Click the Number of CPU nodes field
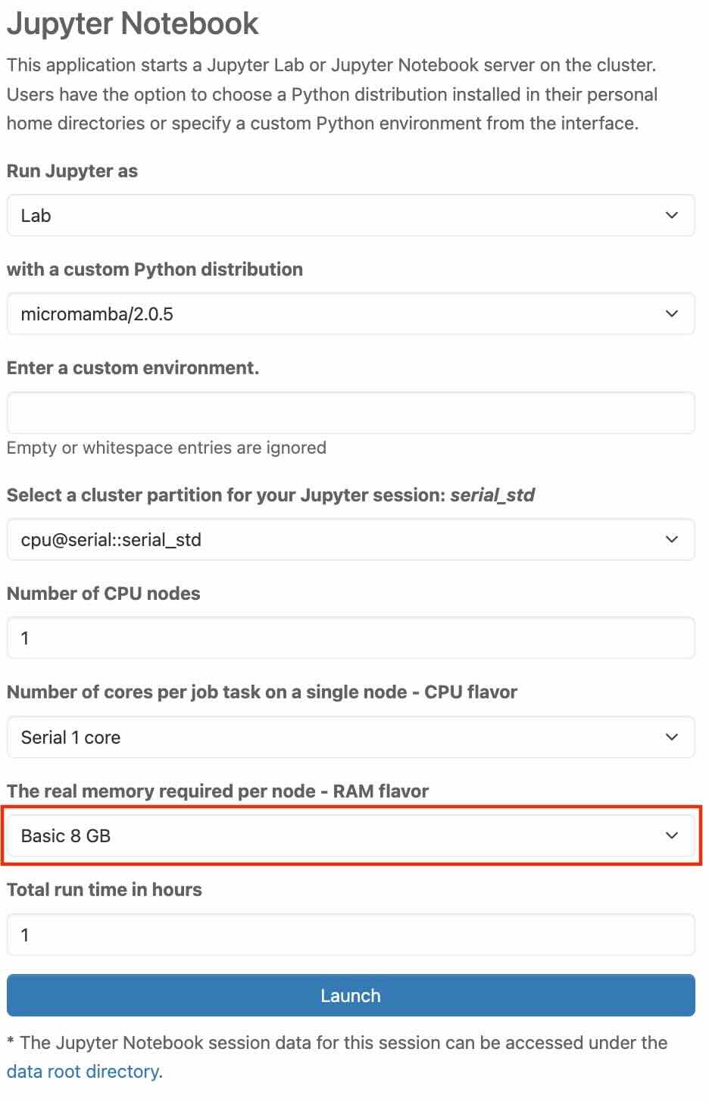 (x=350, y=638)
